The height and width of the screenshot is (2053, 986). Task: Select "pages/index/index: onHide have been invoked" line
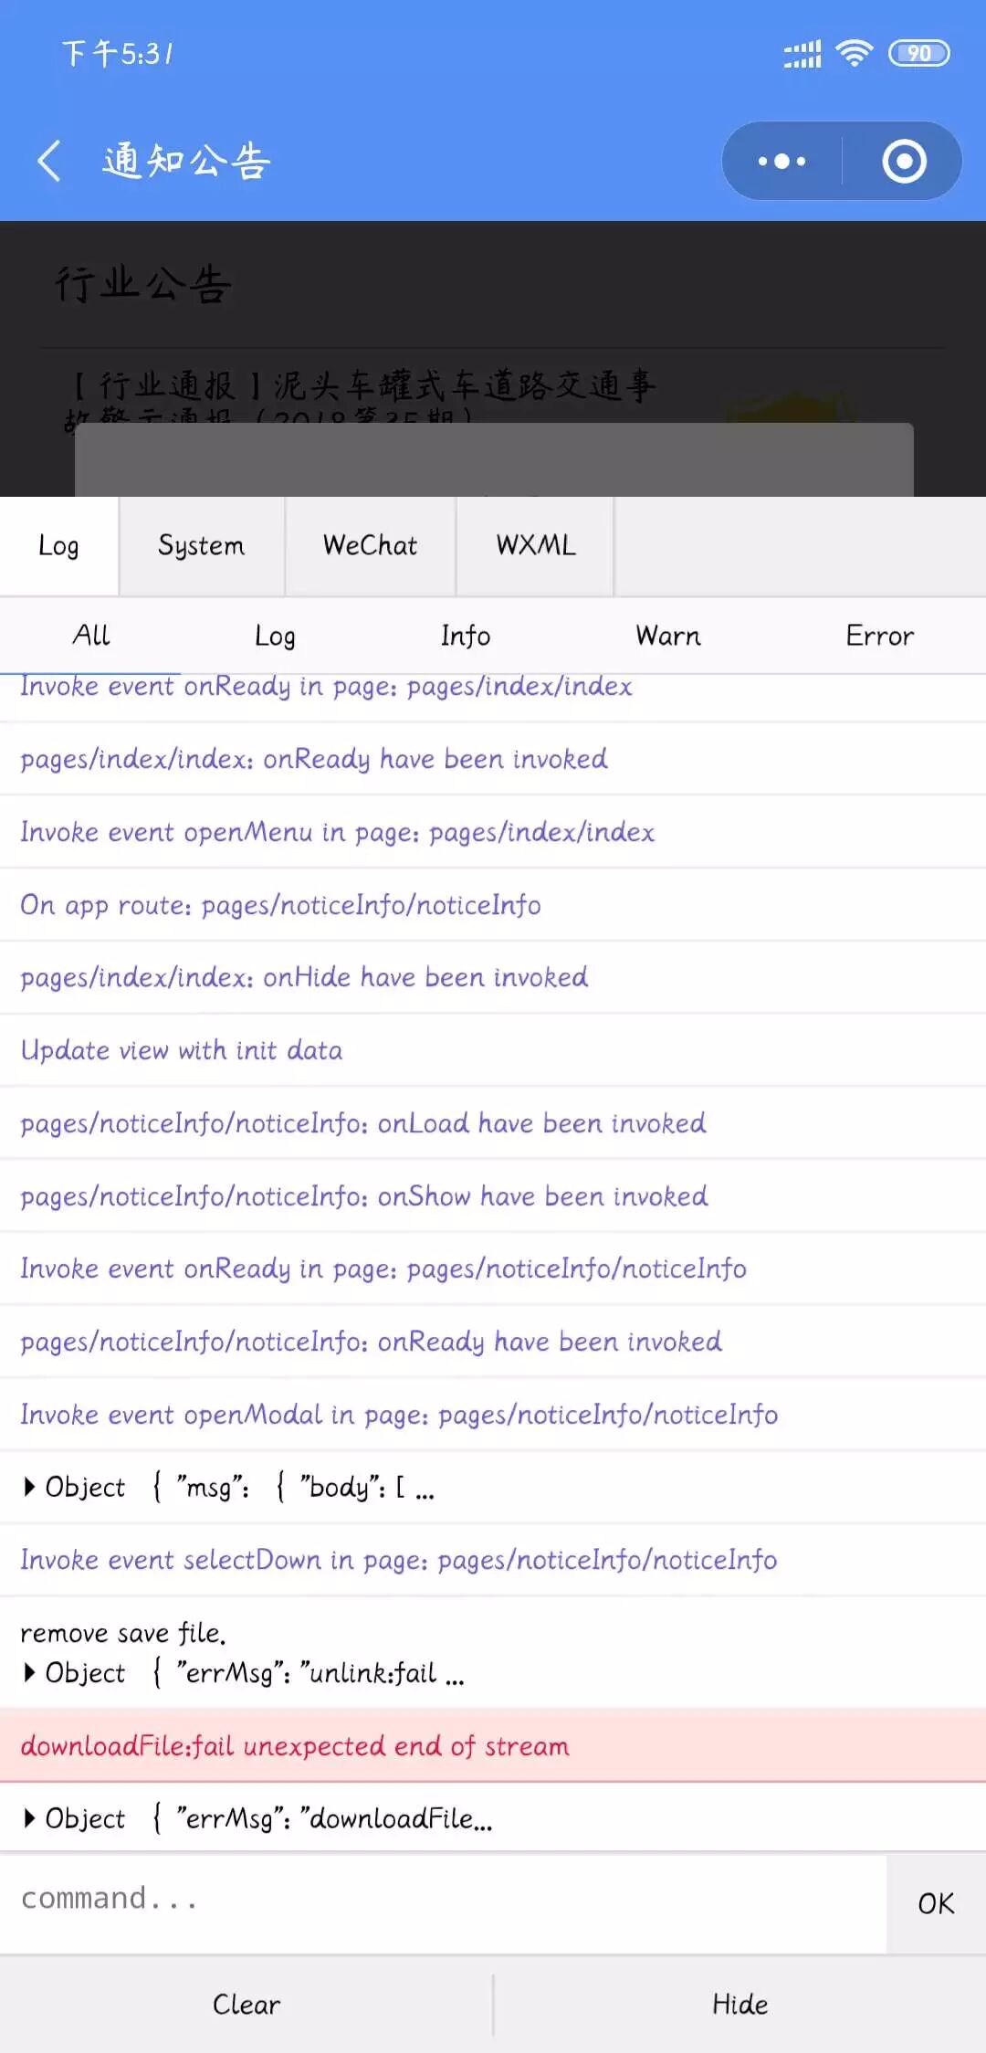(x=493, y=977)
